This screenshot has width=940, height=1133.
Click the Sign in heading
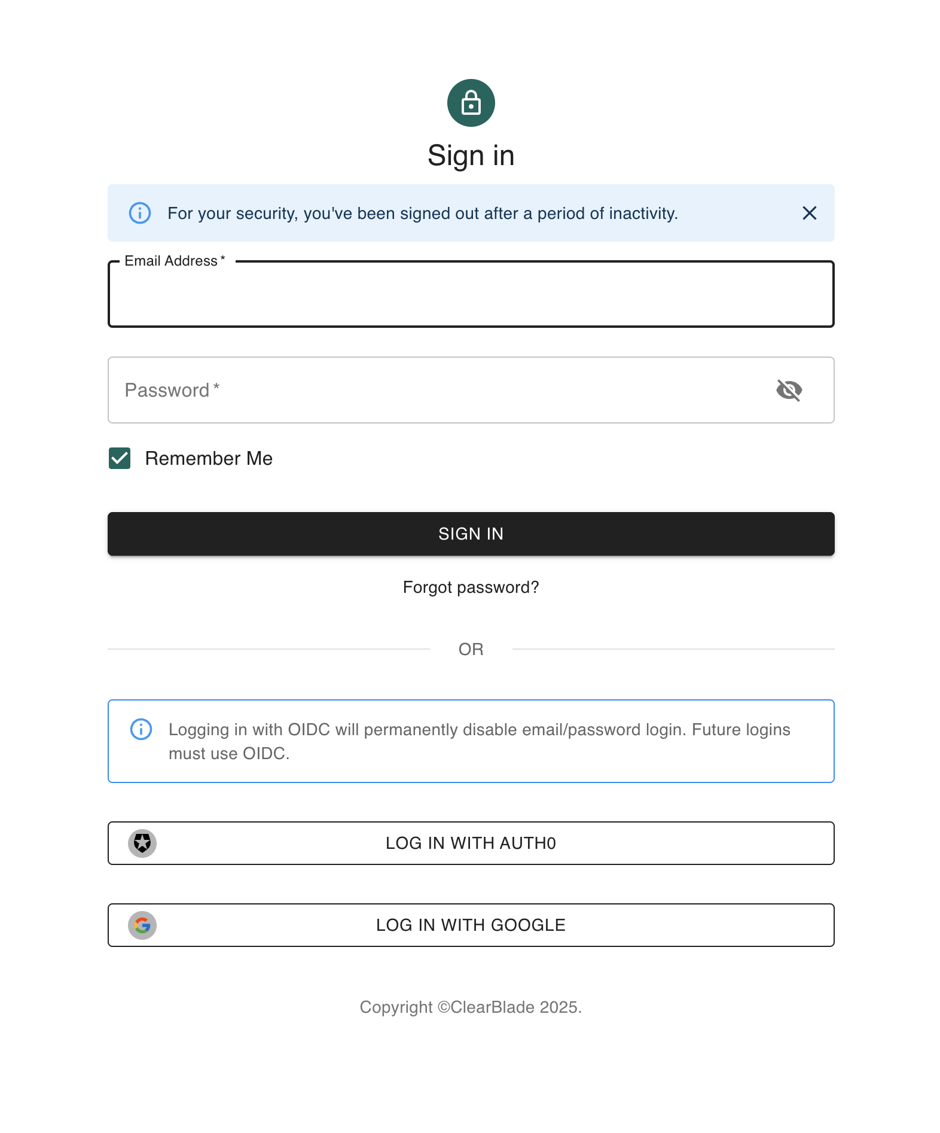(x=471, y=156)
